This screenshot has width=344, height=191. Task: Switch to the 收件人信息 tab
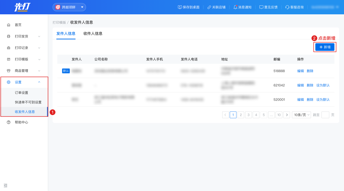[x=93, y=34]
